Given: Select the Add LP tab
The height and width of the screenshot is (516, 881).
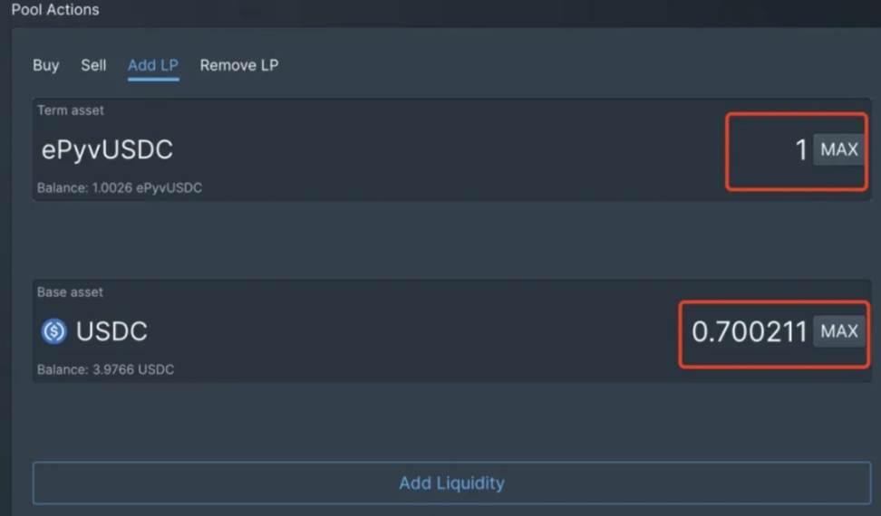Looking at the screenshot, I should [x=153, y=65].
